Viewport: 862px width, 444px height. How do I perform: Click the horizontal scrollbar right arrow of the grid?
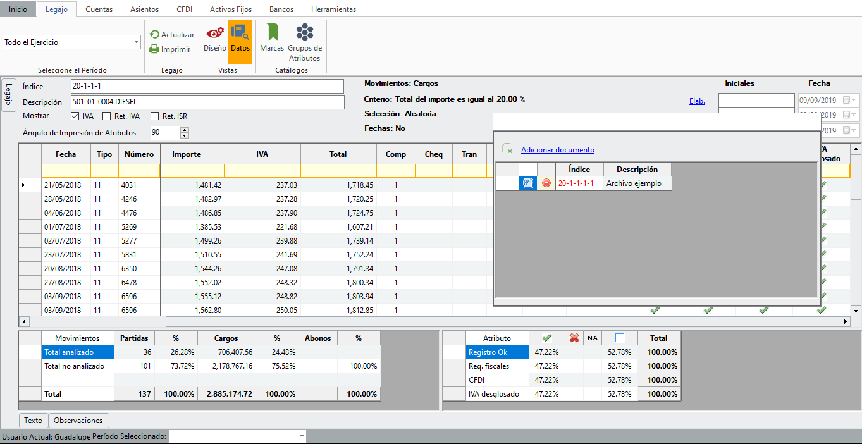(845, 322)
